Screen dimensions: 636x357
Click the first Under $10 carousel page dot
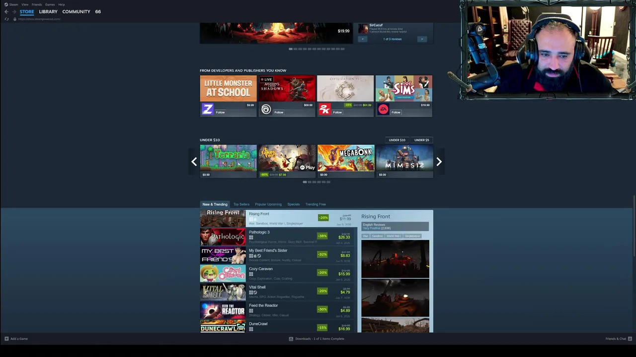[305, 182]
